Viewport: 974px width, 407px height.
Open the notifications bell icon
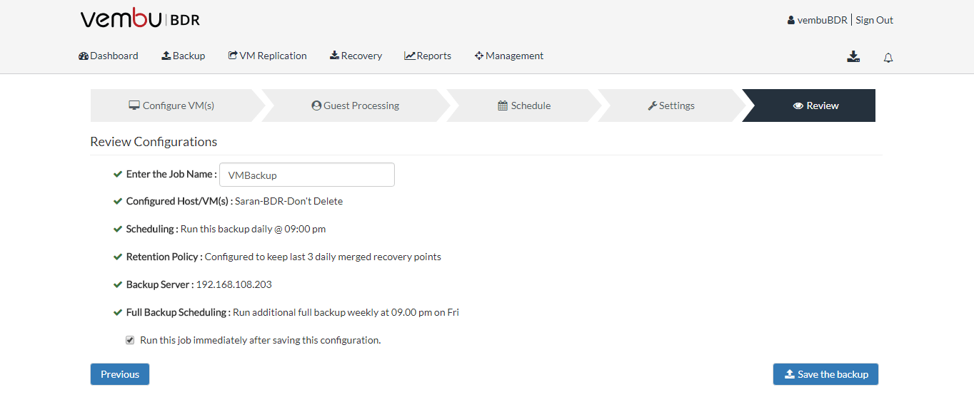888,58
